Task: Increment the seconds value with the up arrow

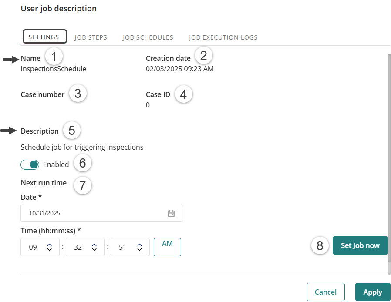Action: 139,244
